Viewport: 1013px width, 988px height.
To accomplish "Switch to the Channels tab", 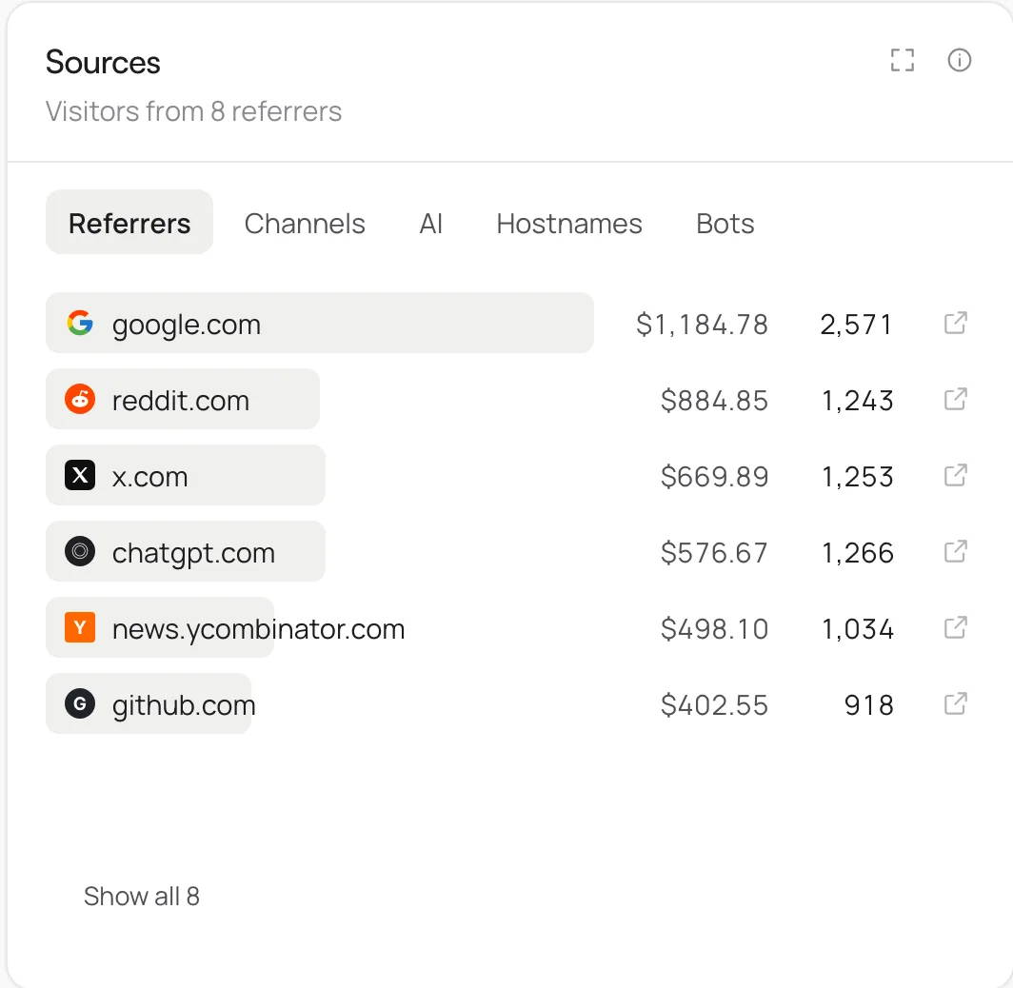I will 305,224.
